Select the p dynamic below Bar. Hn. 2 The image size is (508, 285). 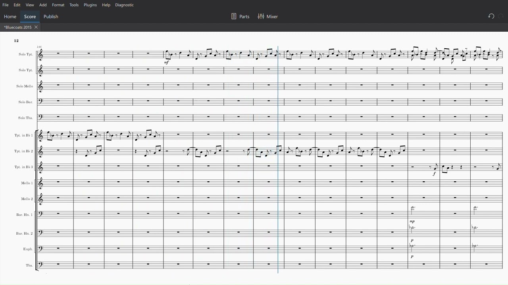pos(412,240)
